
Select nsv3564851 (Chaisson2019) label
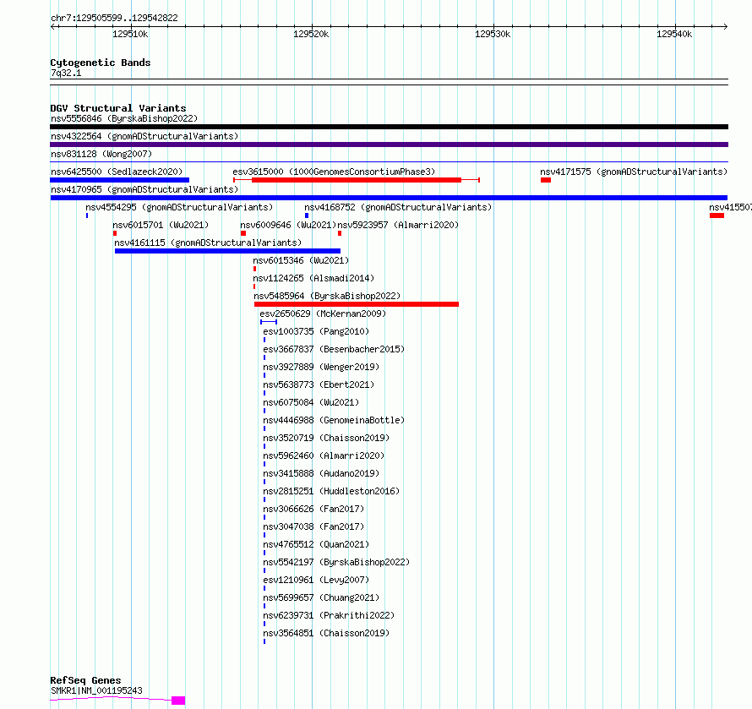pos(326,633)
